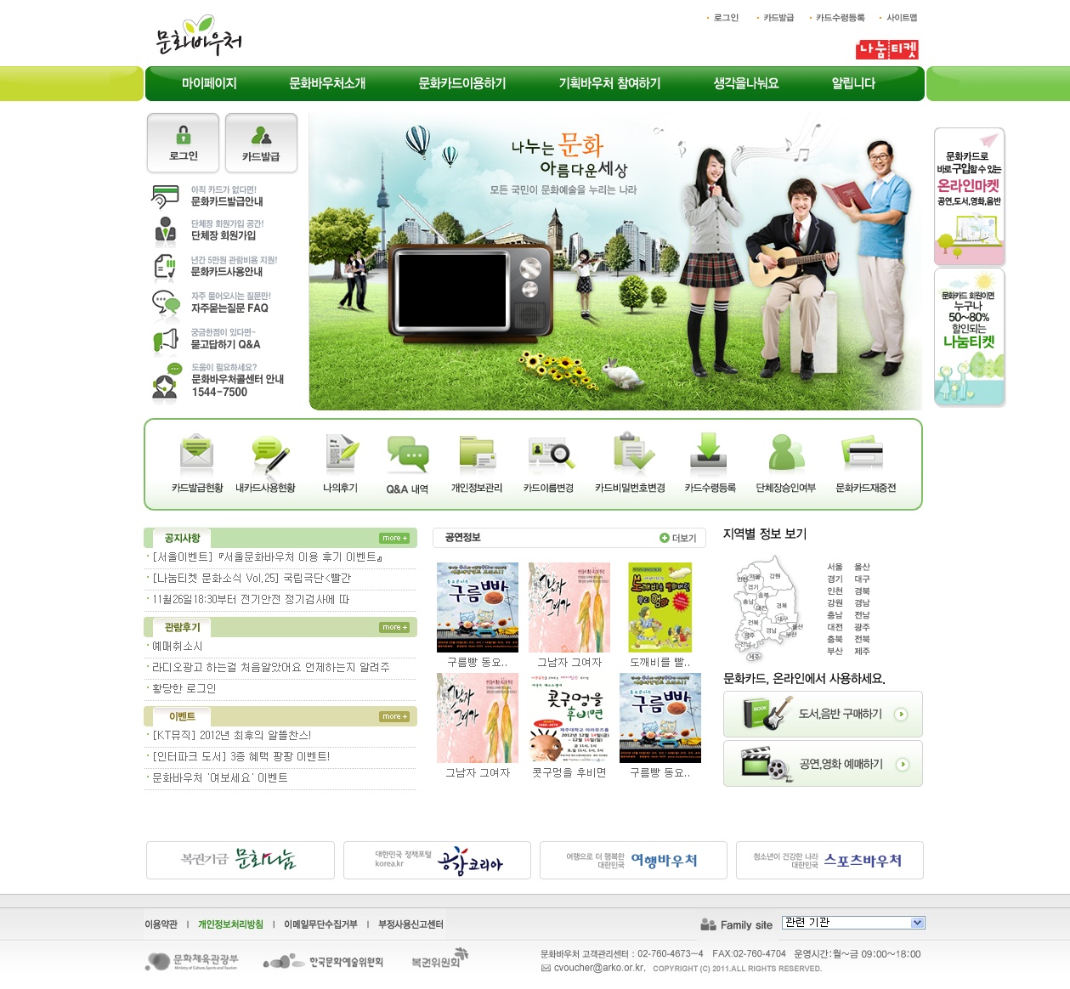Screen dimensions: 1070x989
Task: Select the 나의후기 document icon
Action: coord(339,455)
